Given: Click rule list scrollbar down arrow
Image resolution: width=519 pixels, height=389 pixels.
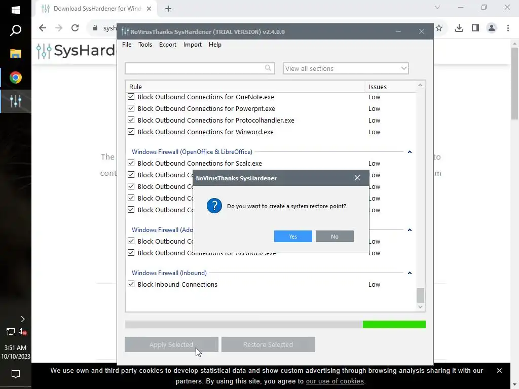Looking at the screenshot, I should click(x=420, y=307).
